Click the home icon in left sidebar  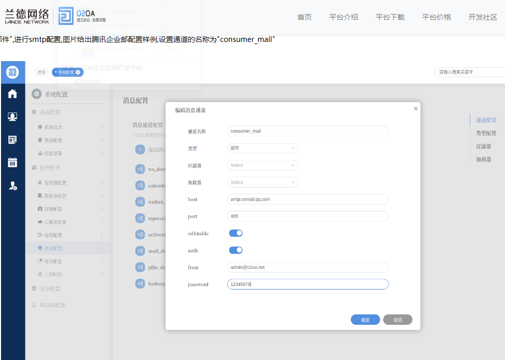[x=12, y=94]
